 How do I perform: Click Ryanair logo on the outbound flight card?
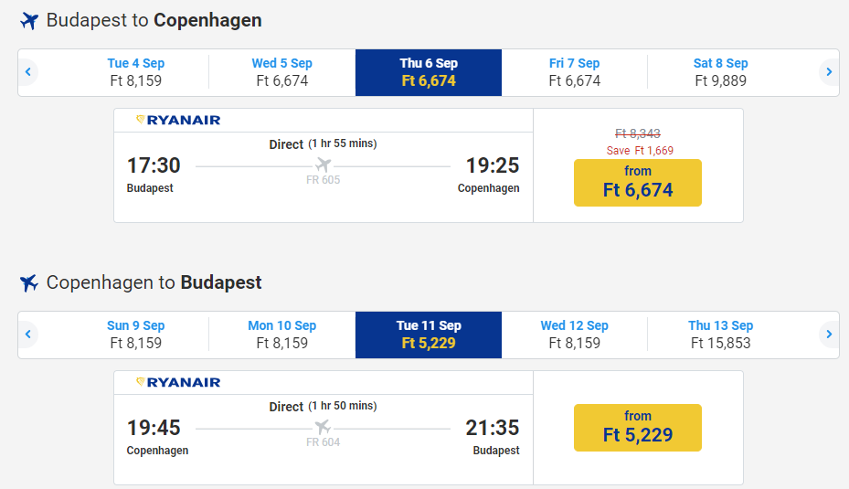[178, 120]
